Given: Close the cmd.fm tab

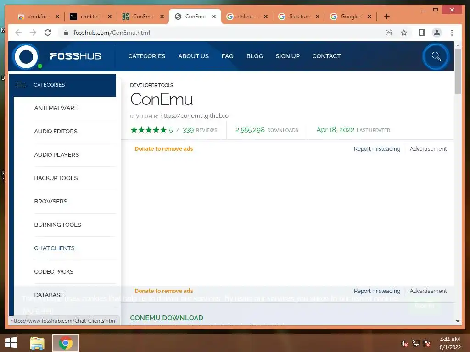Looking at the screenshot, I should (x=57, y=16).
